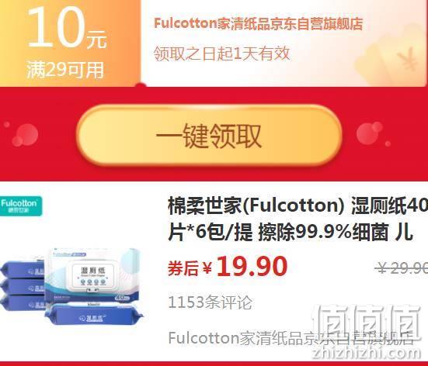Click the coupon notch divider dot

click(141, 85)
